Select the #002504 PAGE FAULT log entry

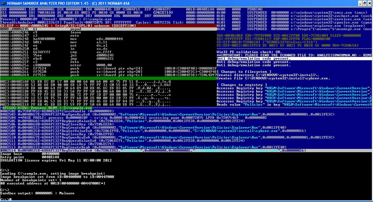(x=133, y=118)
